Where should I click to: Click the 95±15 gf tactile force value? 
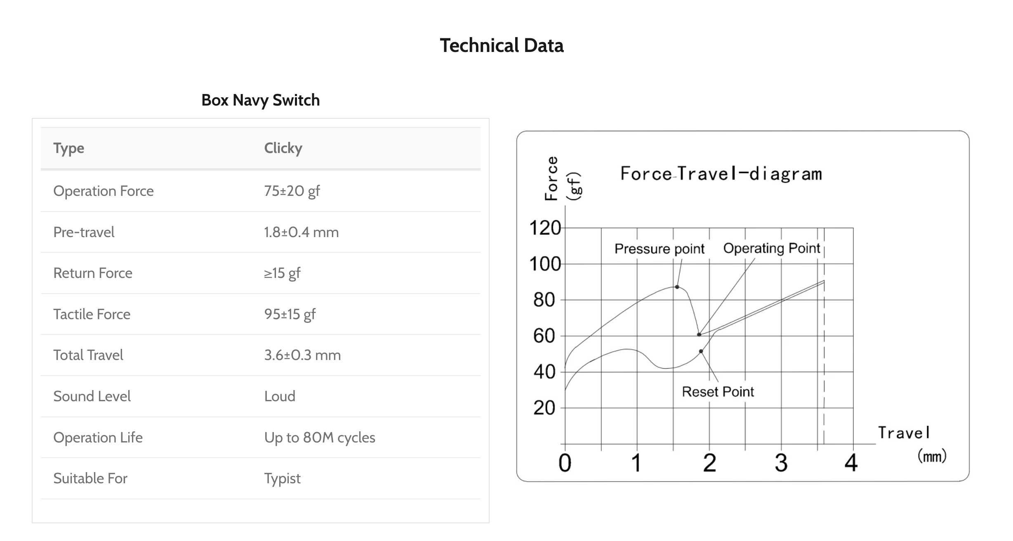tap(290, 314)
